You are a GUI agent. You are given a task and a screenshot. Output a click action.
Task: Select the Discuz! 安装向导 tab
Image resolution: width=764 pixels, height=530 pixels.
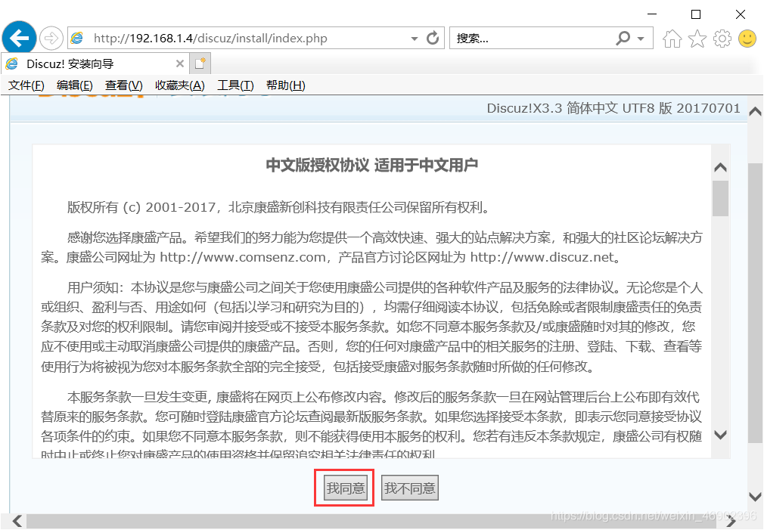click(95, 64)
